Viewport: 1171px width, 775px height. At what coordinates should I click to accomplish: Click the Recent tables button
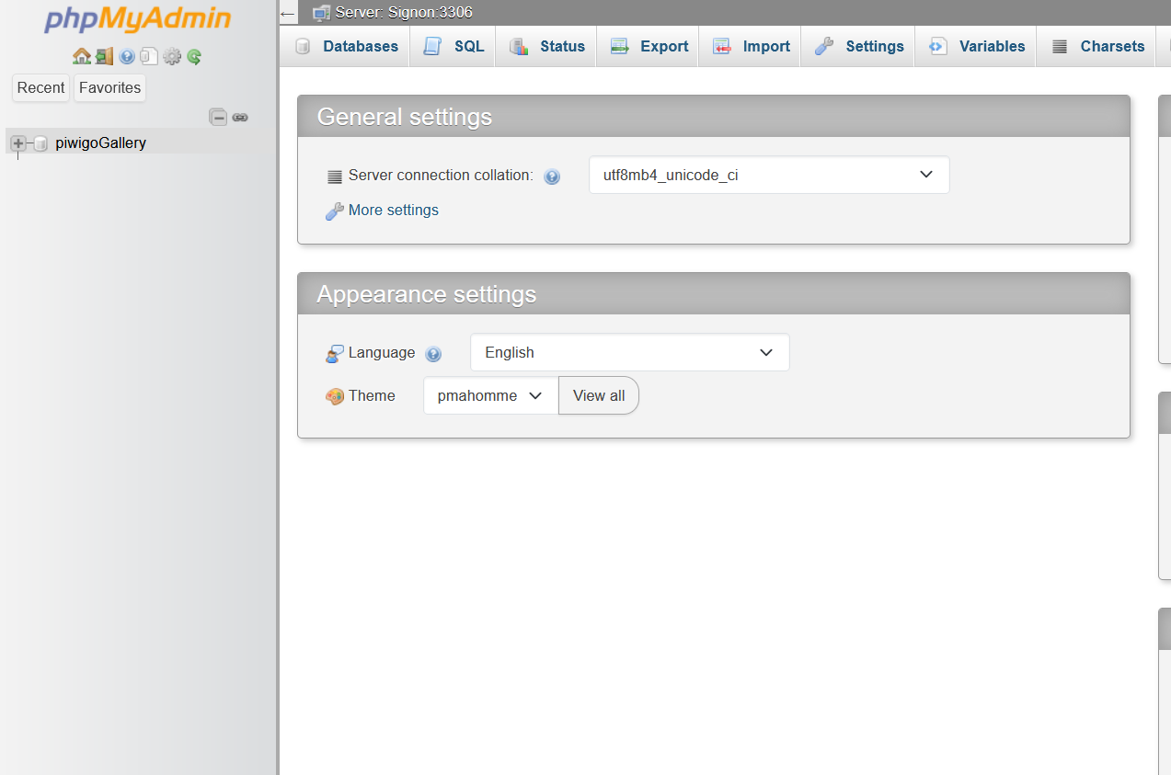pyautogui.click(x=40, y=87)
